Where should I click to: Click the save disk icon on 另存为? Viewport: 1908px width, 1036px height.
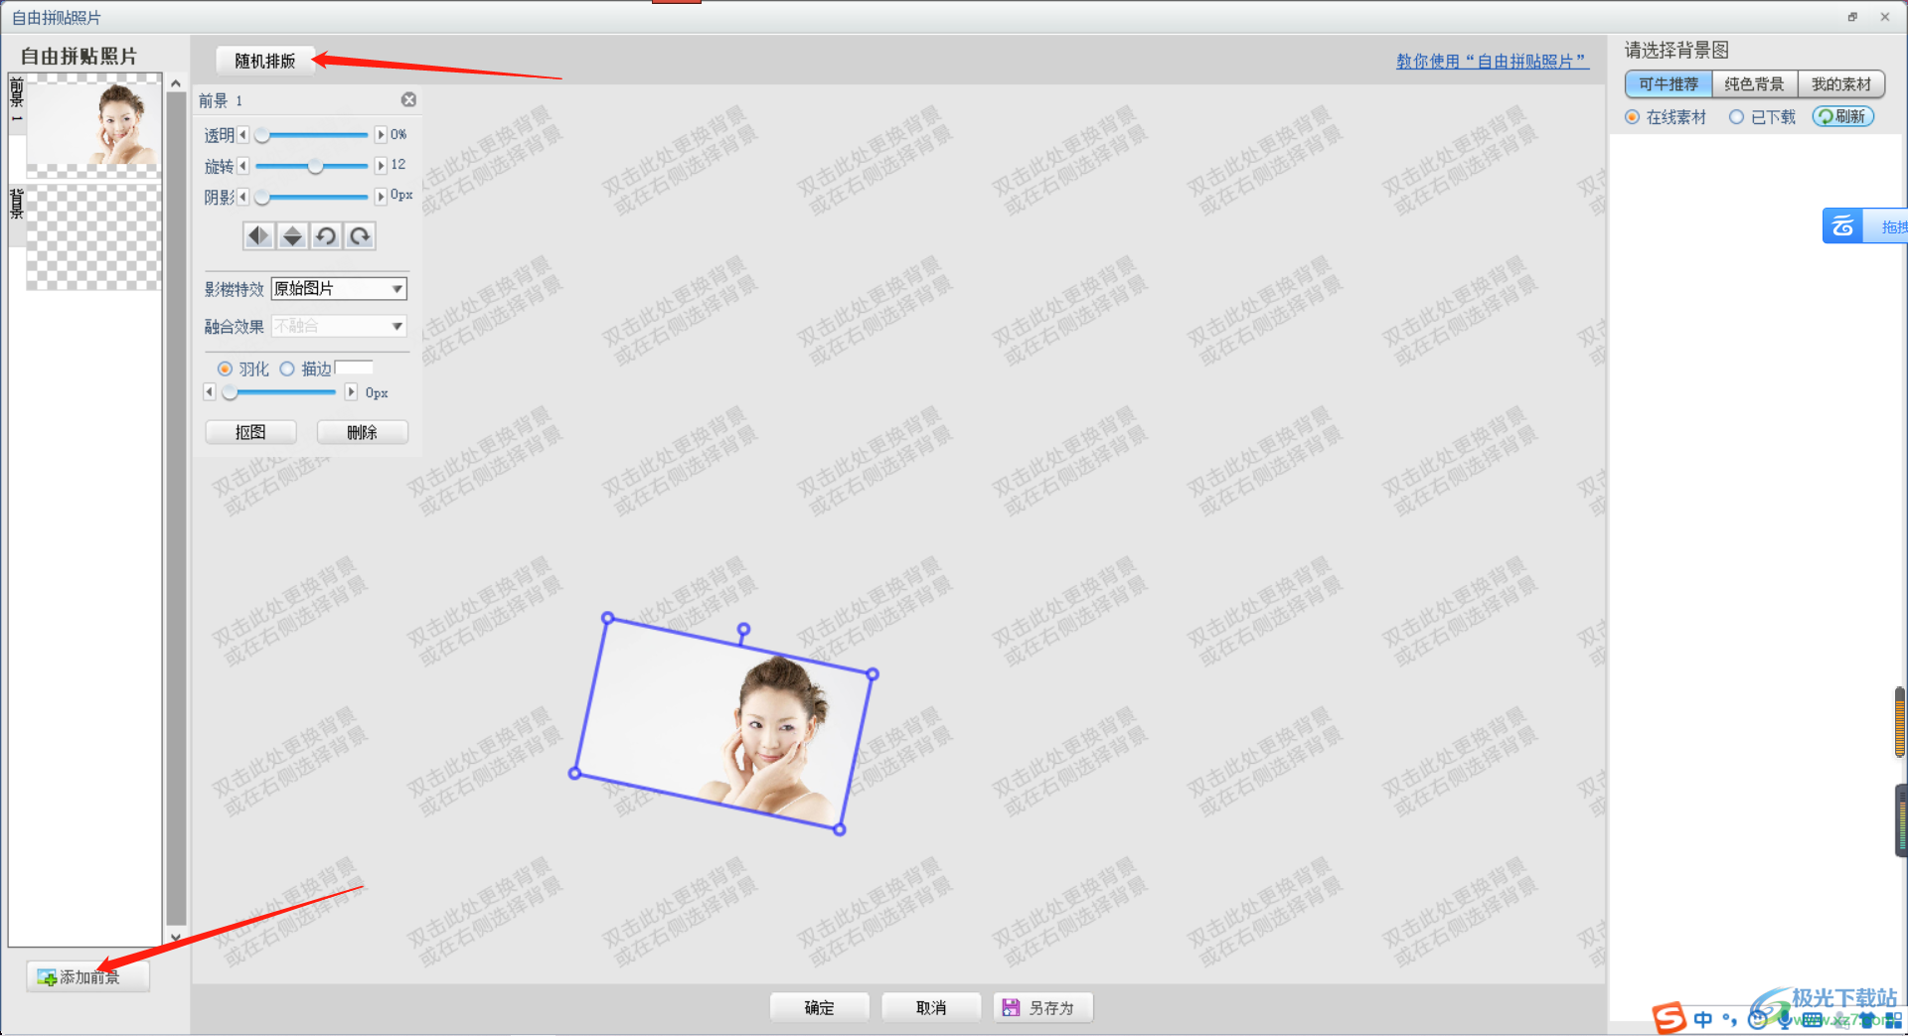[x=1011, y=1007]
